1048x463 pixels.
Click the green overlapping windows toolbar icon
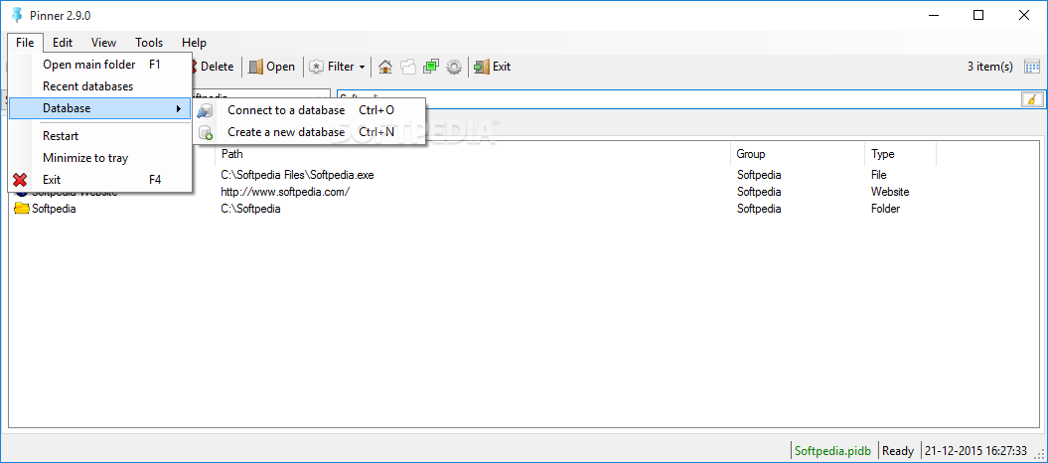[431, 67]
